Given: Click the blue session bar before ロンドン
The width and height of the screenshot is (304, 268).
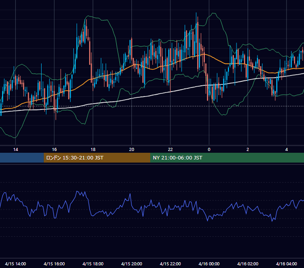Looking at the screenshot, I should [22, 158].
